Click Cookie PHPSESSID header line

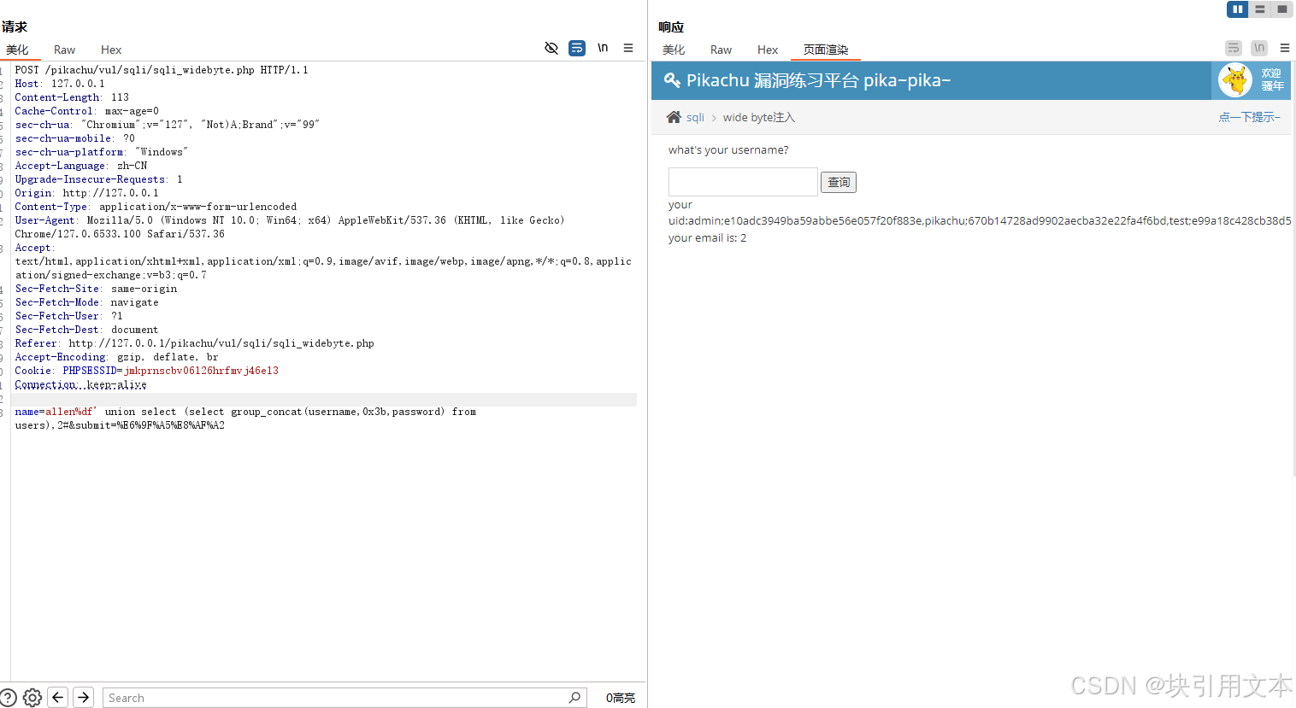[146, 371]
